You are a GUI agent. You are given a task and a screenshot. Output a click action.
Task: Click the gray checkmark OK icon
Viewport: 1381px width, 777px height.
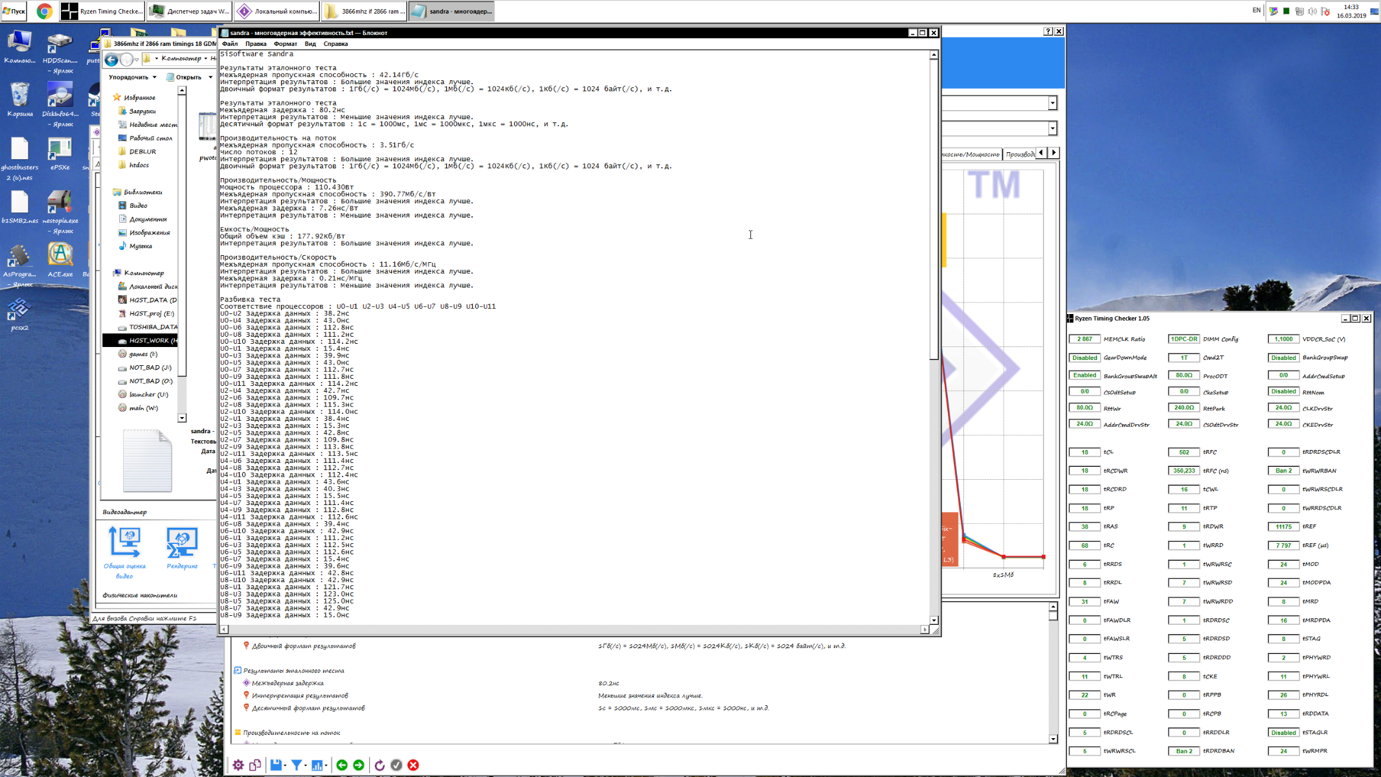[396, 765]
